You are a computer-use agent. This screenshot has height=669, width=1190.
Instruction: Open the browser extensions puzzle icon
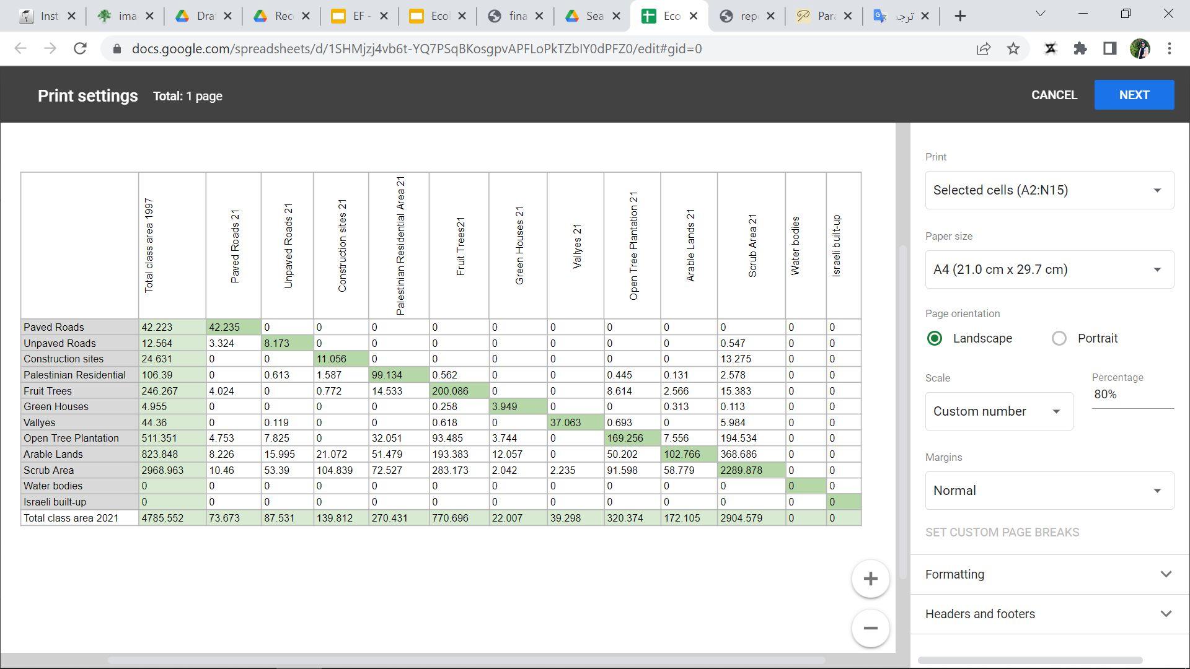click(1080, 48)
